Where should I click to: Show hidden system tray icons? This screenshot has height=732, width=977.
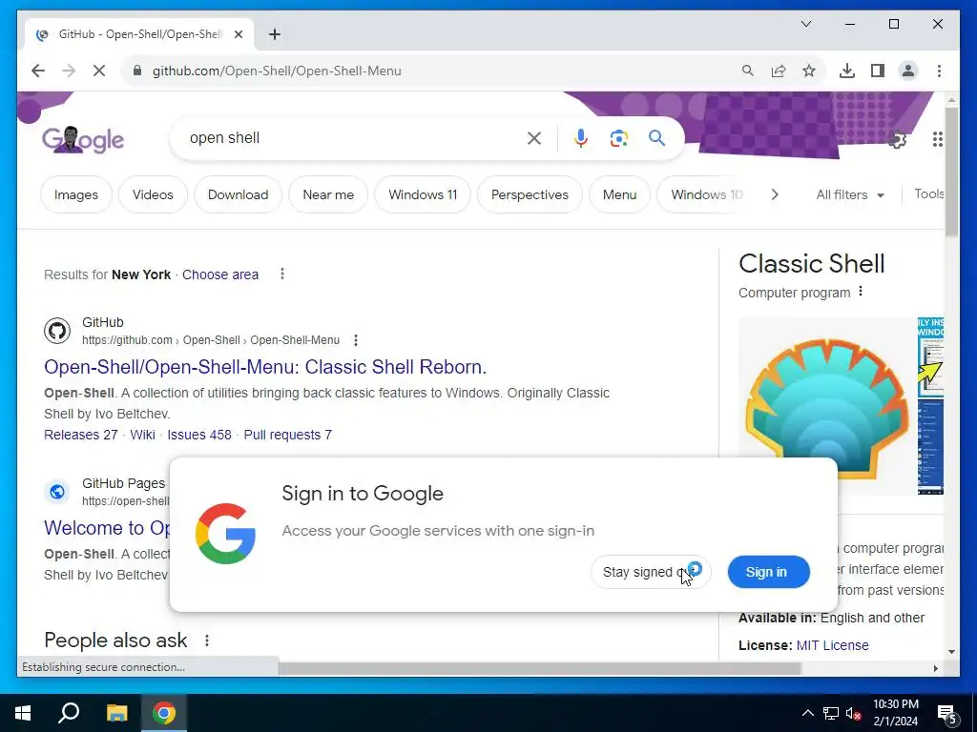click(x=807, y=713)
